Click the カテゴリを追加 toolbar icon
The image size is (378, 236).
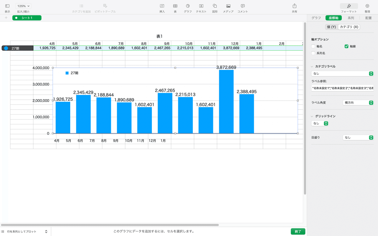pos(81,6)
